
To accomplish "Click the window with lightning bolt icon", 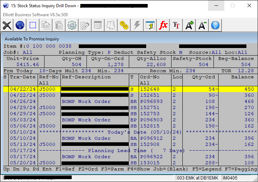I will pyautogui.click(x=150, y=25).
